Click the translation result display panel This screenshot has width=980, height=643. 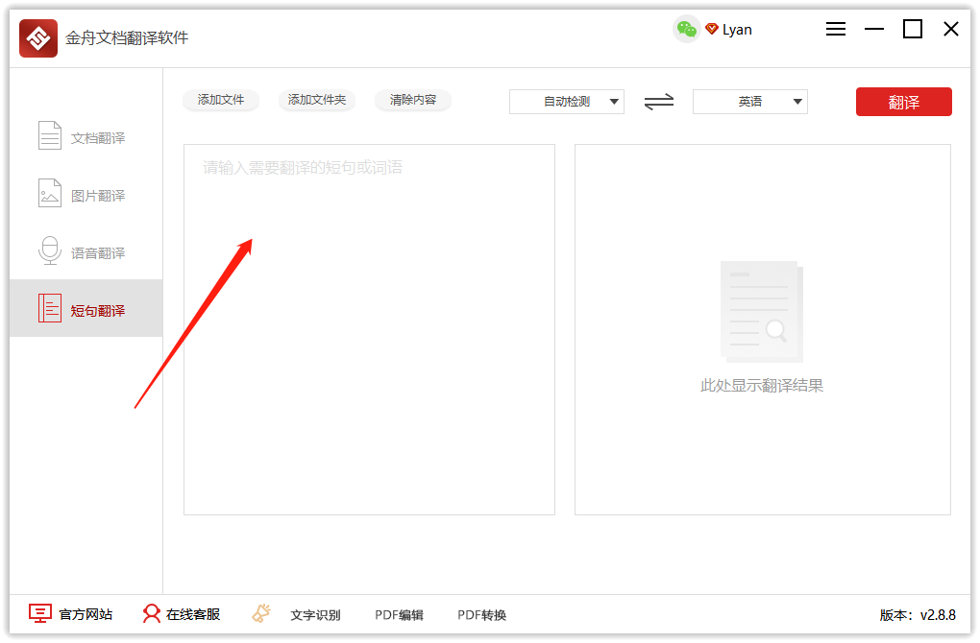(x=763, y=329)
